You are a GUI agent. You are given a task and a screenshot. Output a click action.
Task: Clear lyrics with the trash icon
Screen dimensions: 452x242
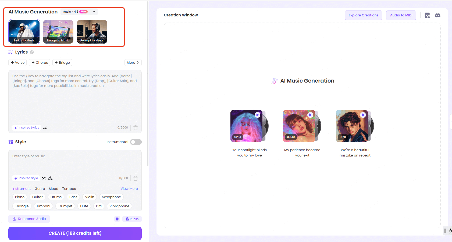136,128
